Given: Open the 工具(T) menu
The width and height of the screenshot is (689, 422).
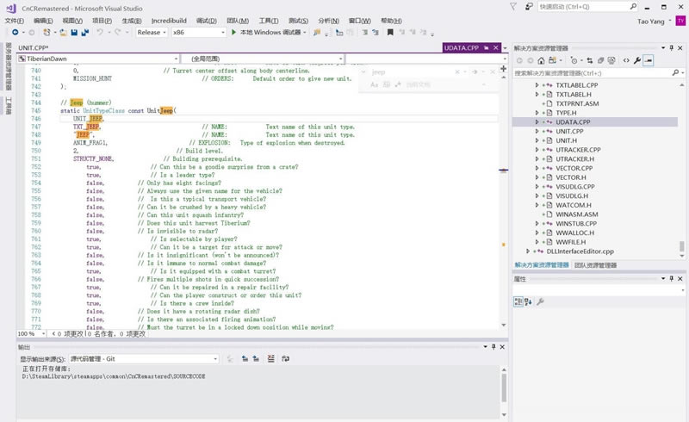Looking at the screenshot, I should tap(269, 21).
